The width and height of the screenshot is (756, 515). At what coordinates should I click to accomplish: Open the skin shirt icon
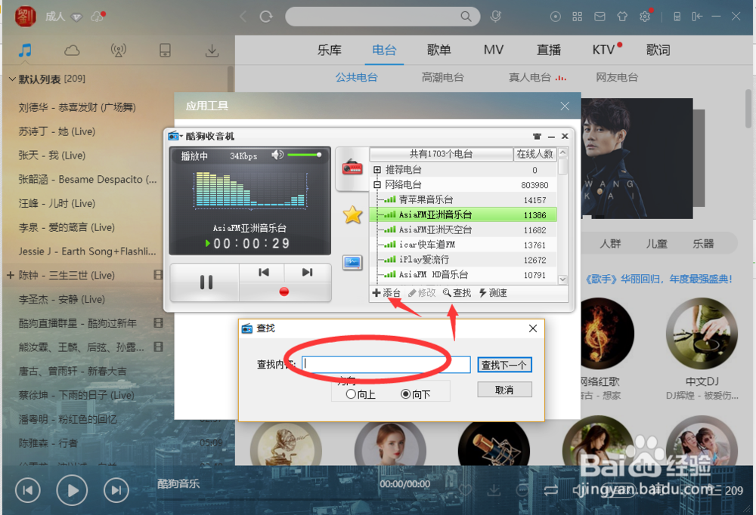[x=622, y=17]
